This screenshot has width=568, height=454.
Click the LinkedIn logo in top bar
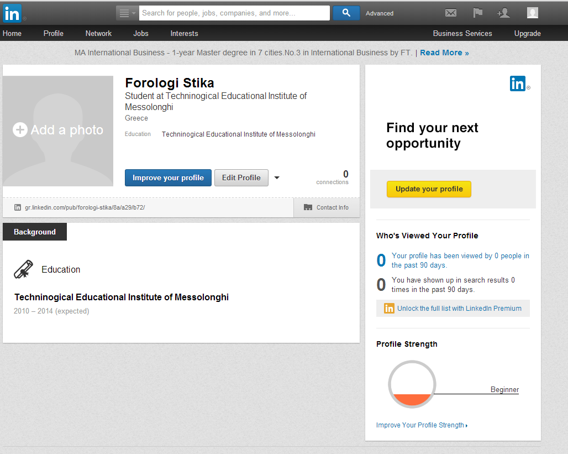click(x=12, y=14)
